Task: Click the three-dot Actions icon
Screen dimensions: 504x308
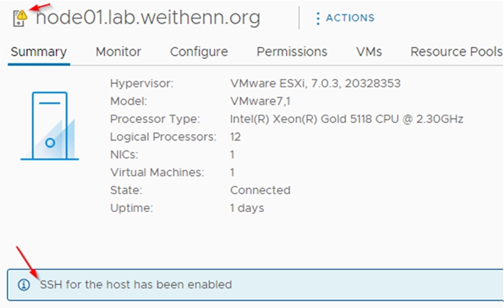Action: click(318, 18)
